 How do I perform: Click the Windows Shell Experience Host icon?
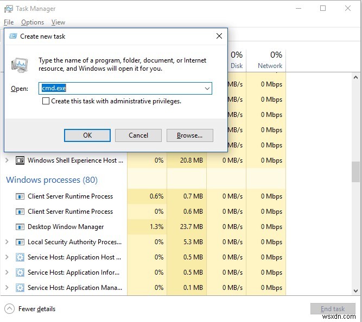click(x=20, y=160)
